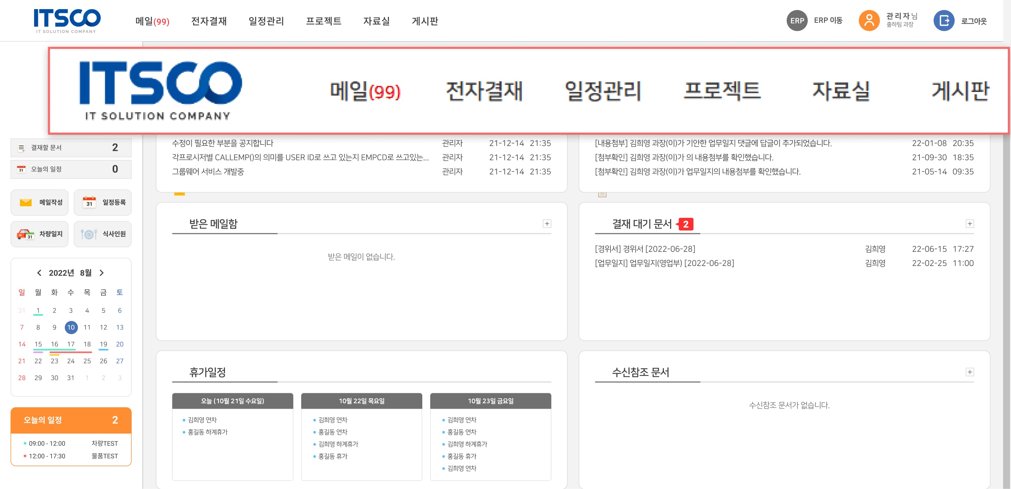Open document '[업무일지] 업무일지(영업부) [2022-06-28]'
Viewport: 1011px width, 489px height.
coord(665,263)
